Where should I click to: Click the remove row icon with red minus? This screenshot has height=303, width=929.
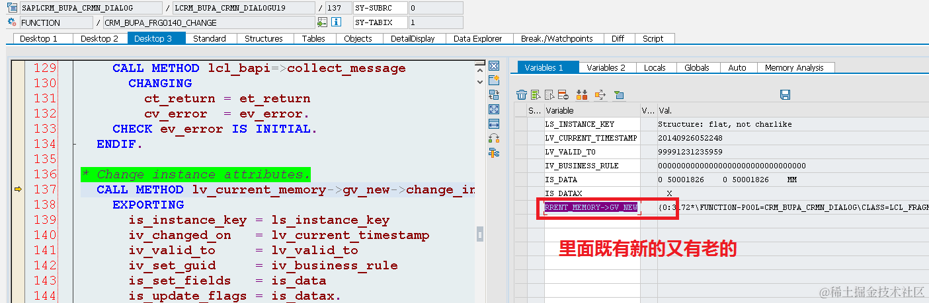point(563,95)
